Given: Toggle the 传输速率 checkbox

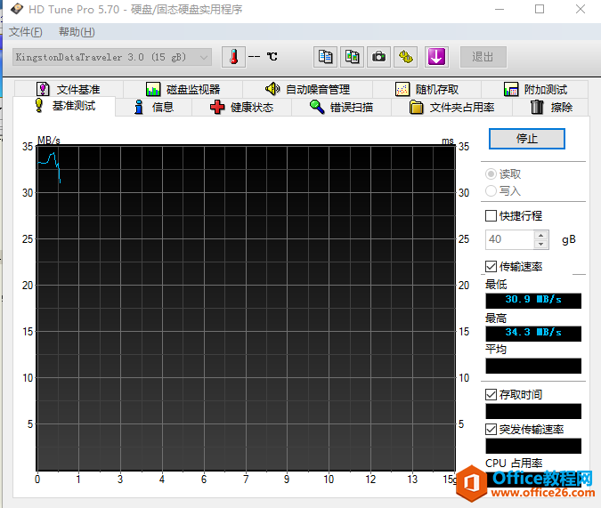Looking at the screenshot, I should [491, 266].
